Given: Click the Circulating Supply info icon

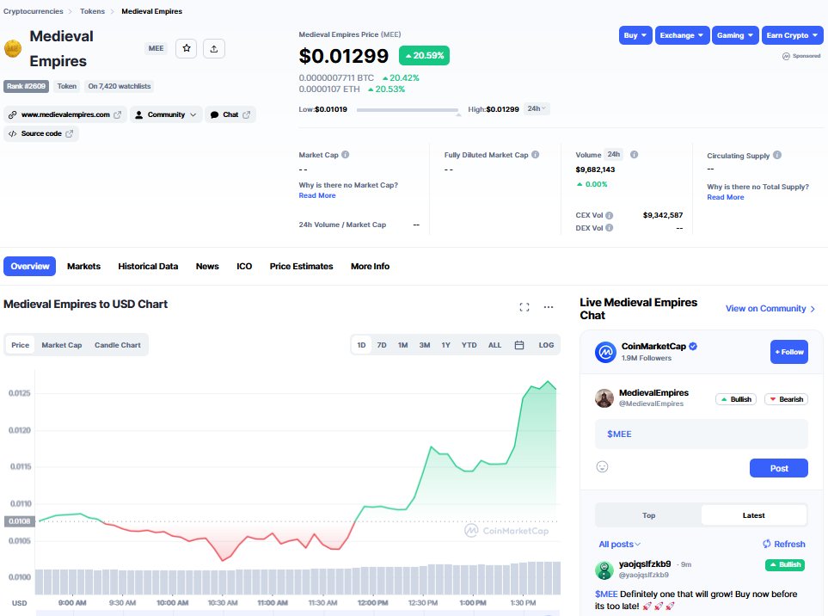Looking at the screenshot, I should [777, 156].
